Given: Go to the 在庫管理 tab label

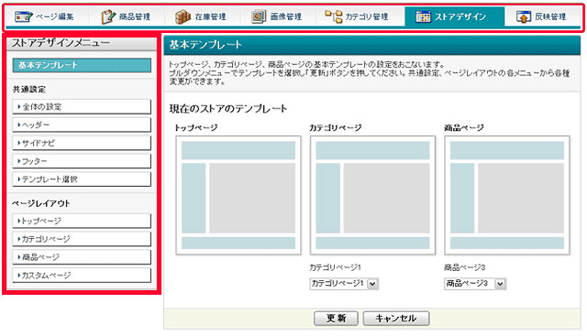Looking at the screenshot, I should point(210,16).
